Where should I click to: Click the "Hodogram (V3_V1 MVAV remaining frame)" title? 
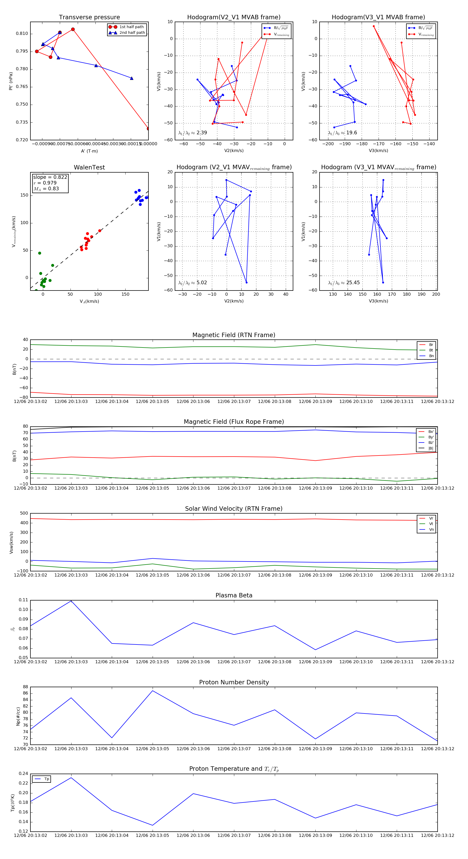click(x=378, y=167)
